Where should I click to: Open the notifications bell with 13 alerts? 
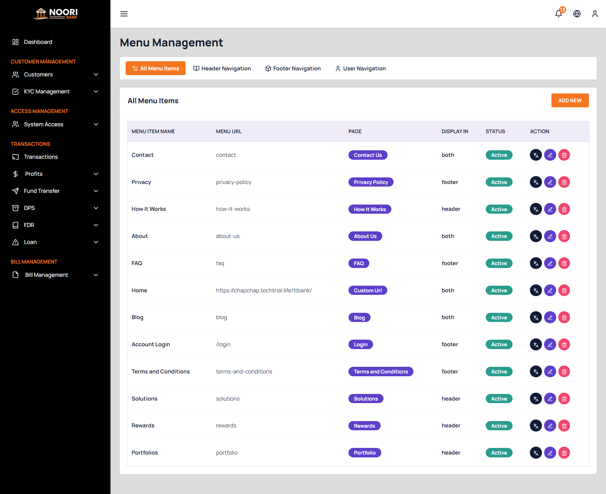point(559,14)
